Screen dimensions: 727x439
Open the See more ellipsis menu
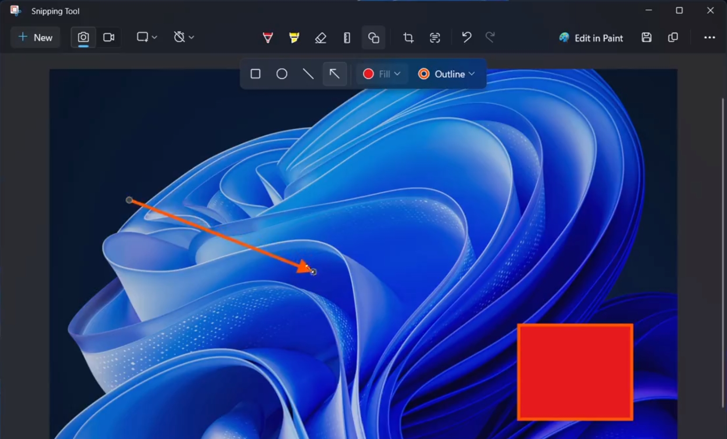(x=709, y=38)
